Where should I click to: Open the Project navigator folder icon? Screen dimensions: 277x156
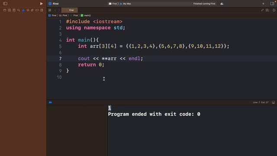pos(5,10)
